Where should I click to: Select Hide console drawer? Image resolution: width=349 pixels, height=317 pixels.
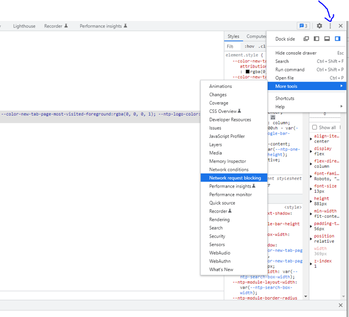pos(307,53)
